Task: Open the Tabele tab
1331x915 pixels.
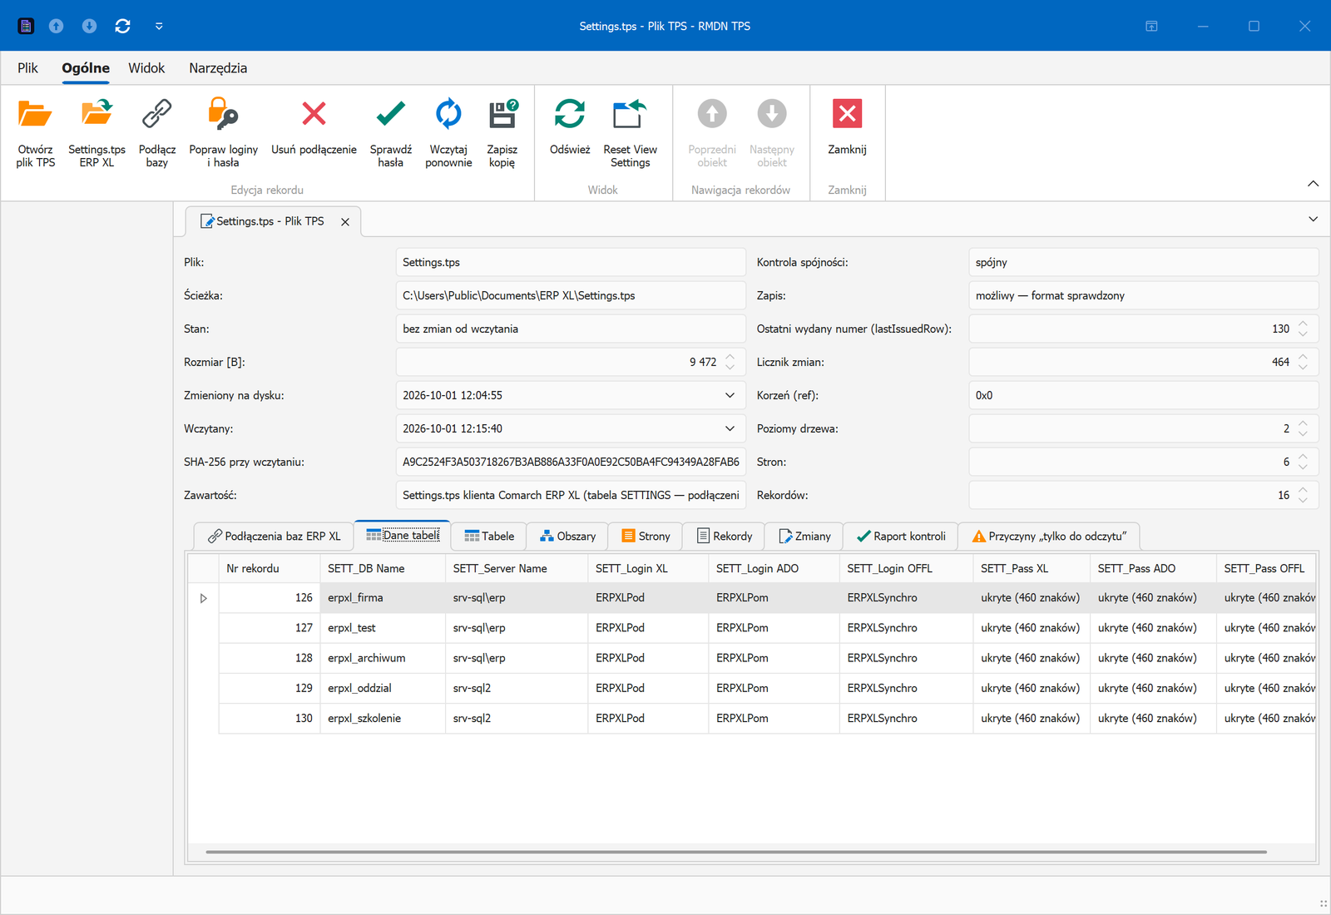Action: tap(489, 537)
